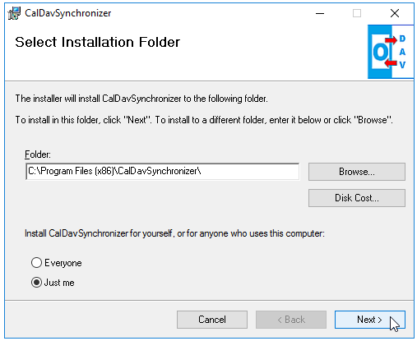
Task: Proceed with the Next button
Action: click(x=370, y=320)
